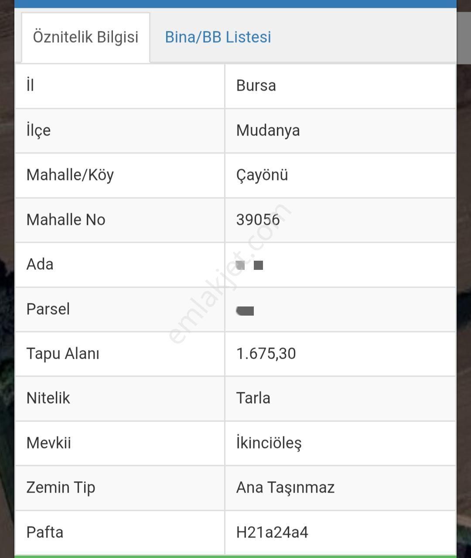Open the Bina/BB Listesi tab
Viewport: 471px width, 558px height.
coord(218,37)
